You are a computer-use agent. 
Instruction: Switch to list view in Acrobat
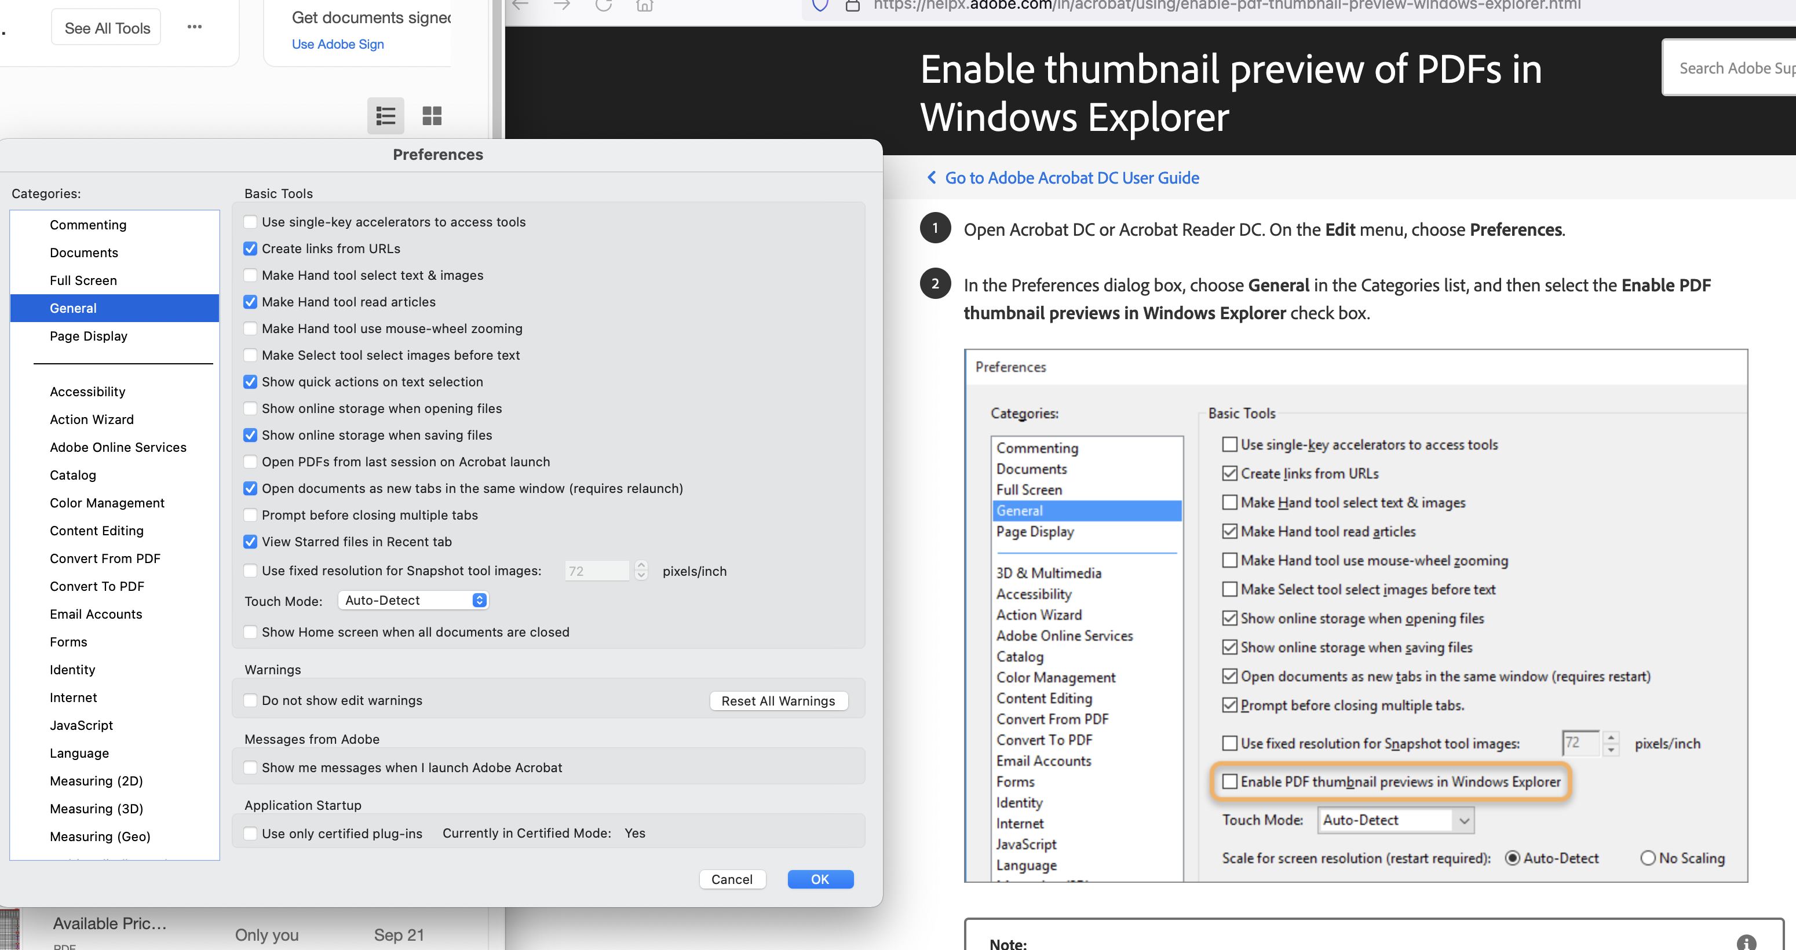(385, 116)
